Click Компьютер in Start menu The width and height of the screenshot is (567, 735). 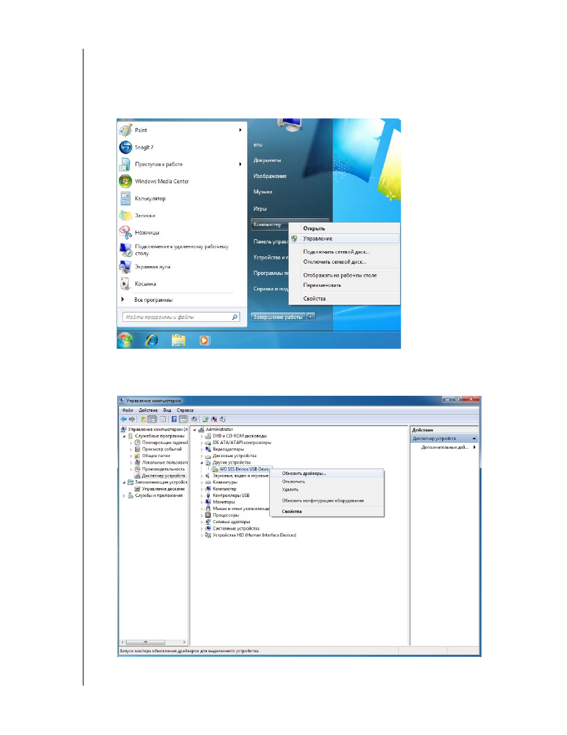click(x=267, y=224)
